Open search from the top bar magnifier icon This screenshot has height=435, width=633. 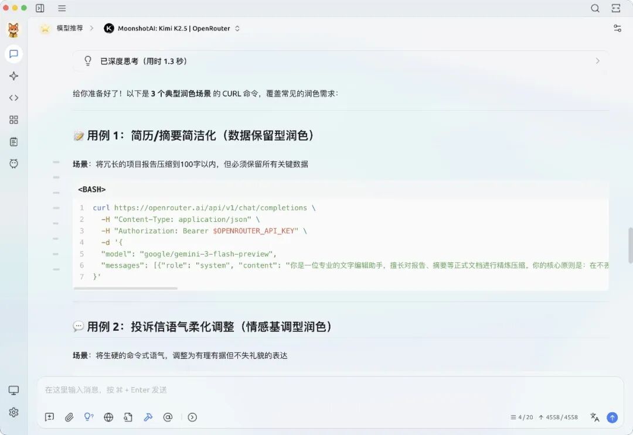(x=595, y=8)
